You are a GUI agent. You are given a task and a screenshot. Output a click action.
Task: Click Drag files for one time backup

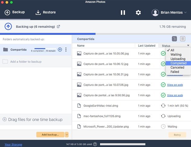click(x=35, y=119)
